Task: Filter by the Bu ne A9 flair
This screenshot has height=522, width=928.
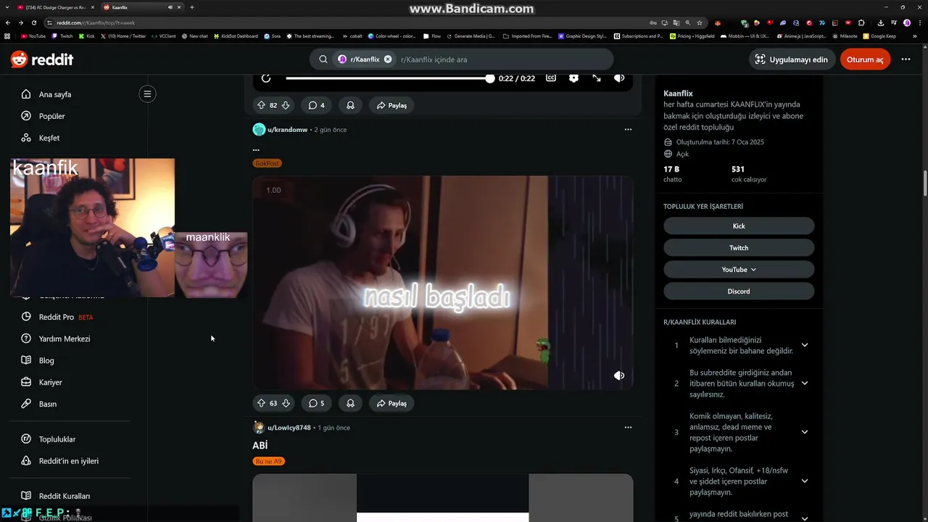Action: click(268, 461)
